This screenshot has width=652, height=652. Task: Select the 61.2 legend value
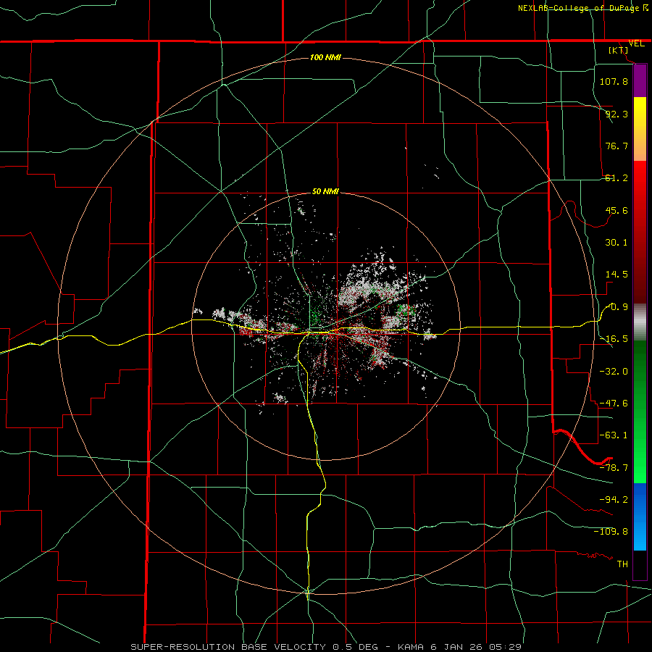[x=617, y=178]
